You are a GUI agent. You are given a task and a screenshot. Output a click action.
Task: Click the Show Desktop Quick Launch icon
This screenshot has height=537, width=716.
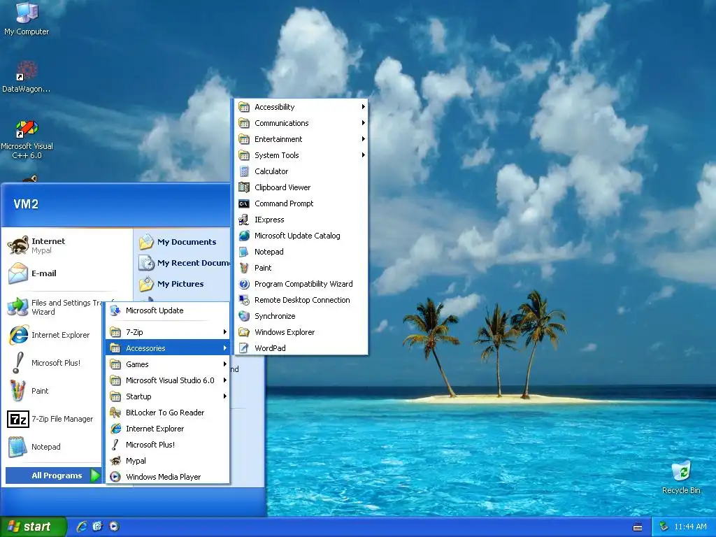click(97, 526)
